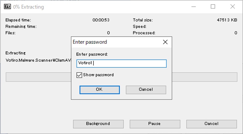Confirm the password with OK
243x134 pixels.
point(100,90)
